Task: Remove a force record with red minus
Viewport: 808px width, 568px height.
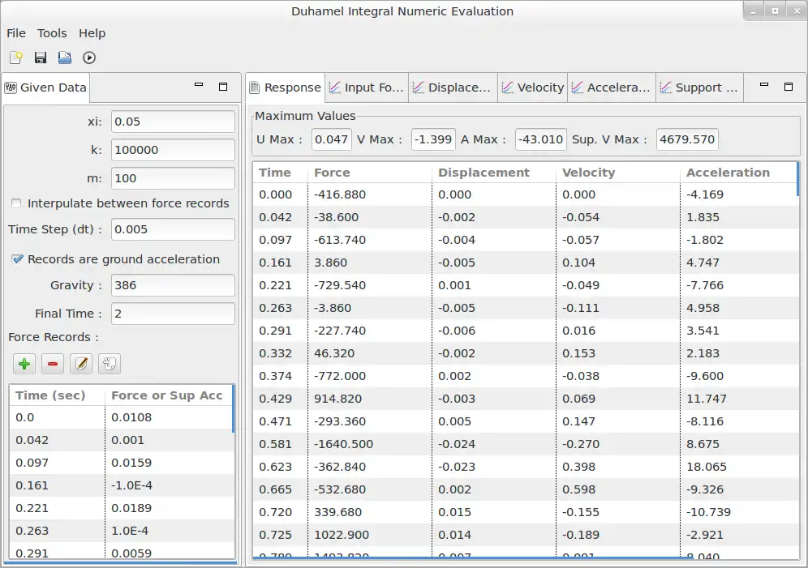Action: pos(53,364)
